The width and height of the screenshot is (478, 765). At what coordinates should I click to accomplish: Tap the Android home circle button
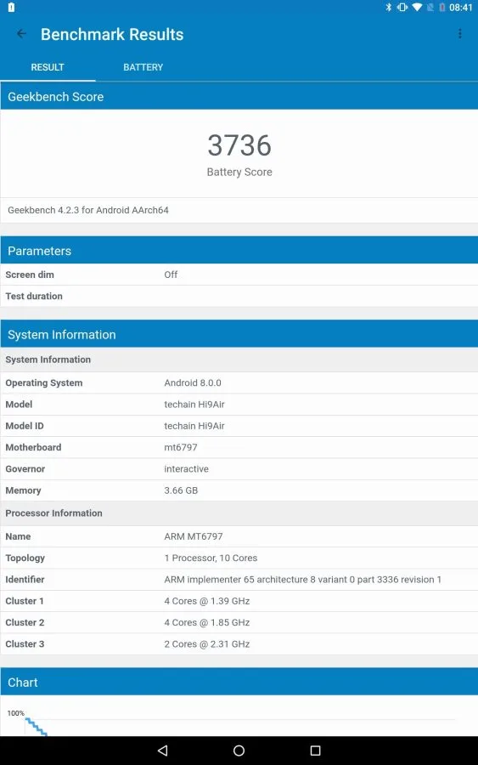pos(239,751)
